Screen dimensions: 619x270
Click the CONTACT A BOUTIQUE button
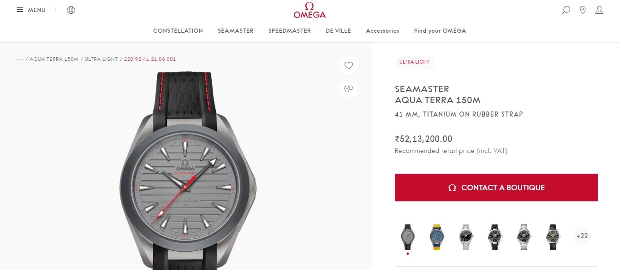pos(496,188)
